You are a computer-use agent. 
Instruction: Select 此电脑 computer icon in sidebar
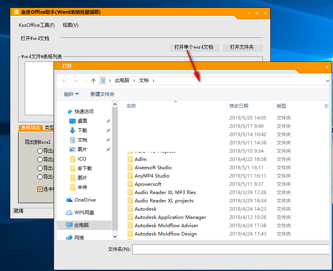(69, 225)
